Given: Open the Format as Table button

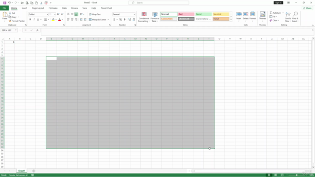Looking at the screenshot, I should [155, 17].
